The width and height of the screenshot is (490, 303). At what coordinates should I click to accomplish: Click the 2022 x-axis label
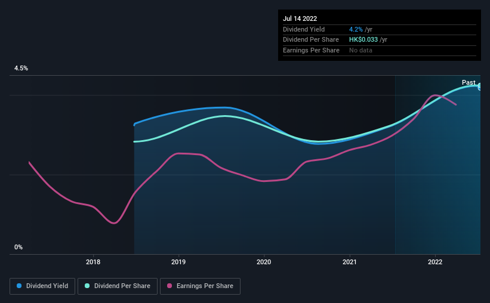tap(435, 262)
